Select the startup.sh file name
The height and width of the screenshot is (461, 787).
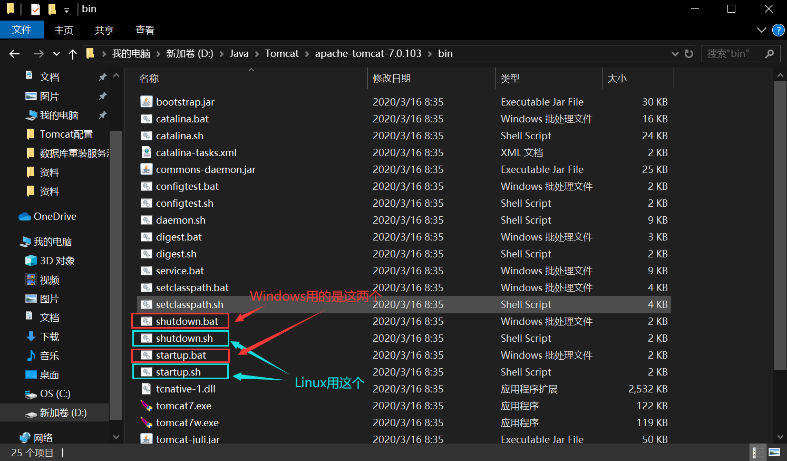click(178, 372)
